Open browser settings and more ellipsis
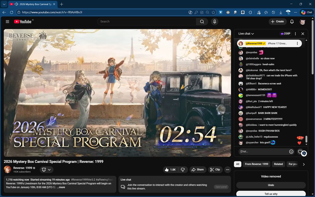 [295, 12]
